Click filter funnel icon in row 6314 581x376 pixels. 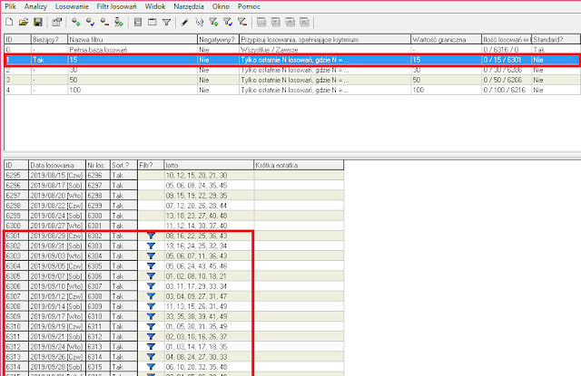tap(151, 367)
